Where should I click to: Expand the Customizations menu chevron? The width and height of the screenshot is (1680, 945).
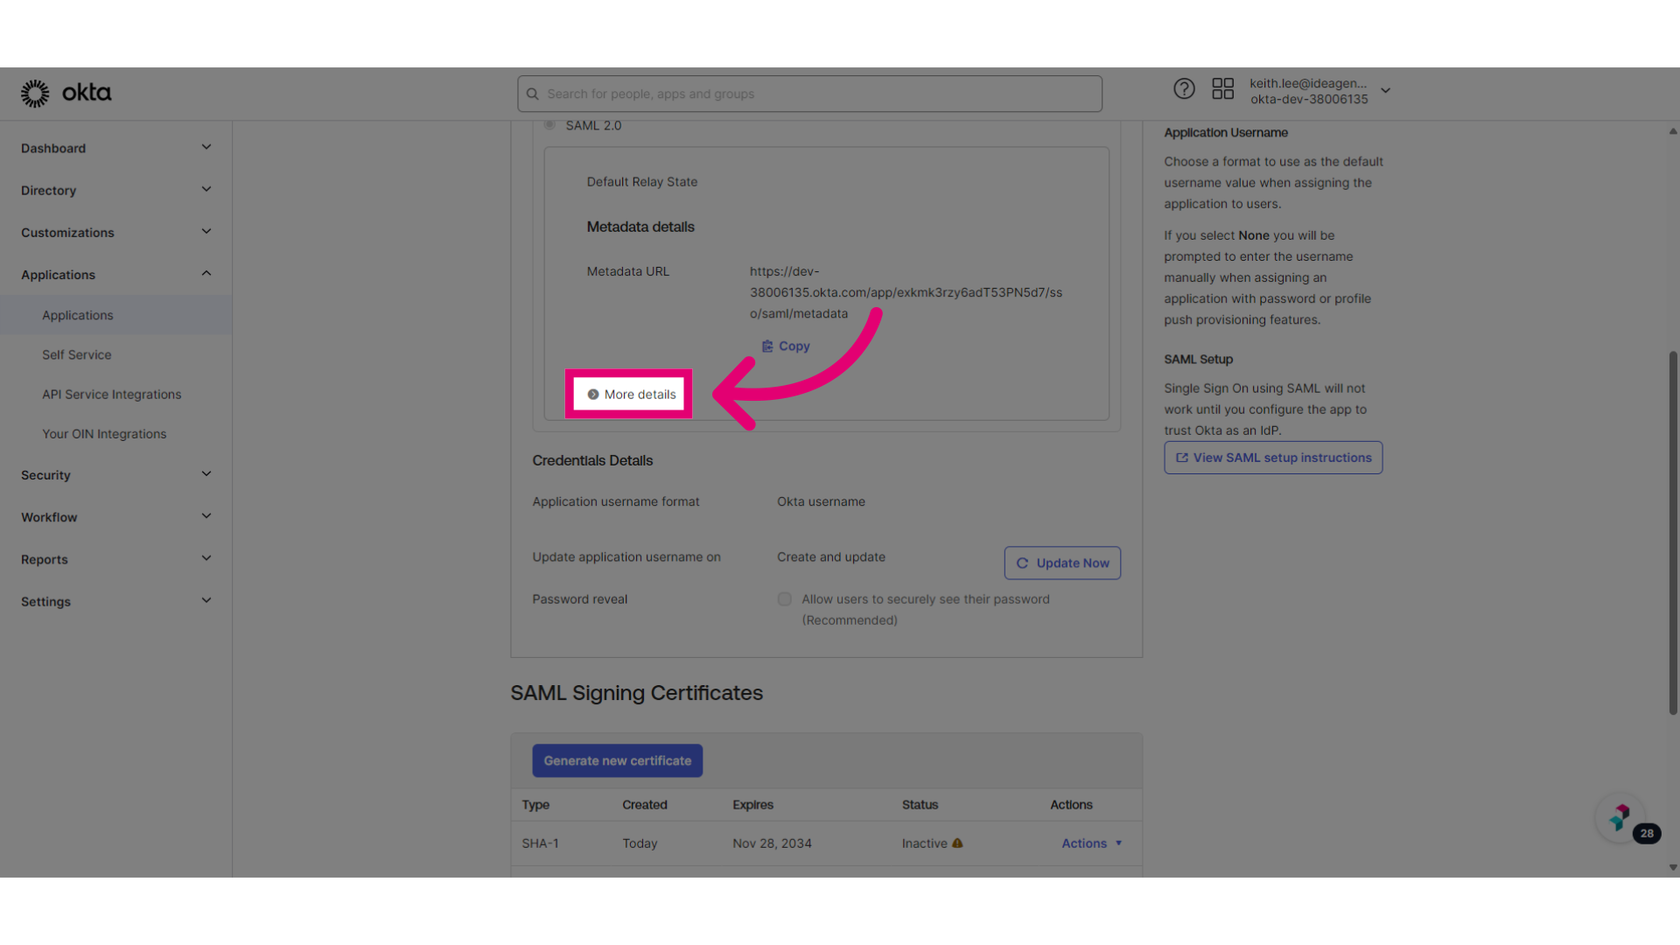[x=206, y=232]
